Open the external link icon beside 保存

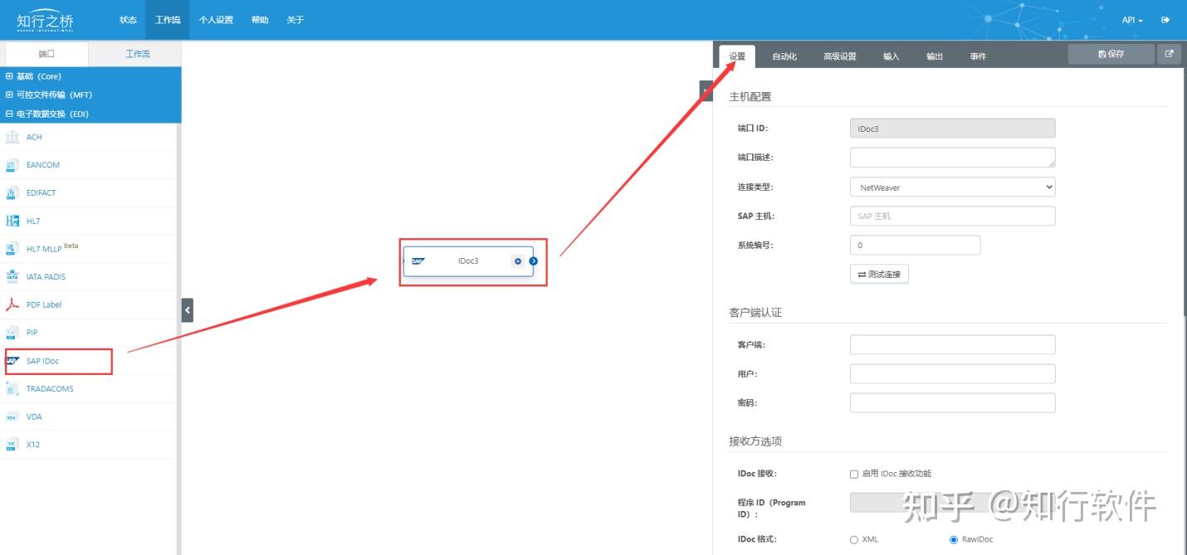pos(1169,53)
